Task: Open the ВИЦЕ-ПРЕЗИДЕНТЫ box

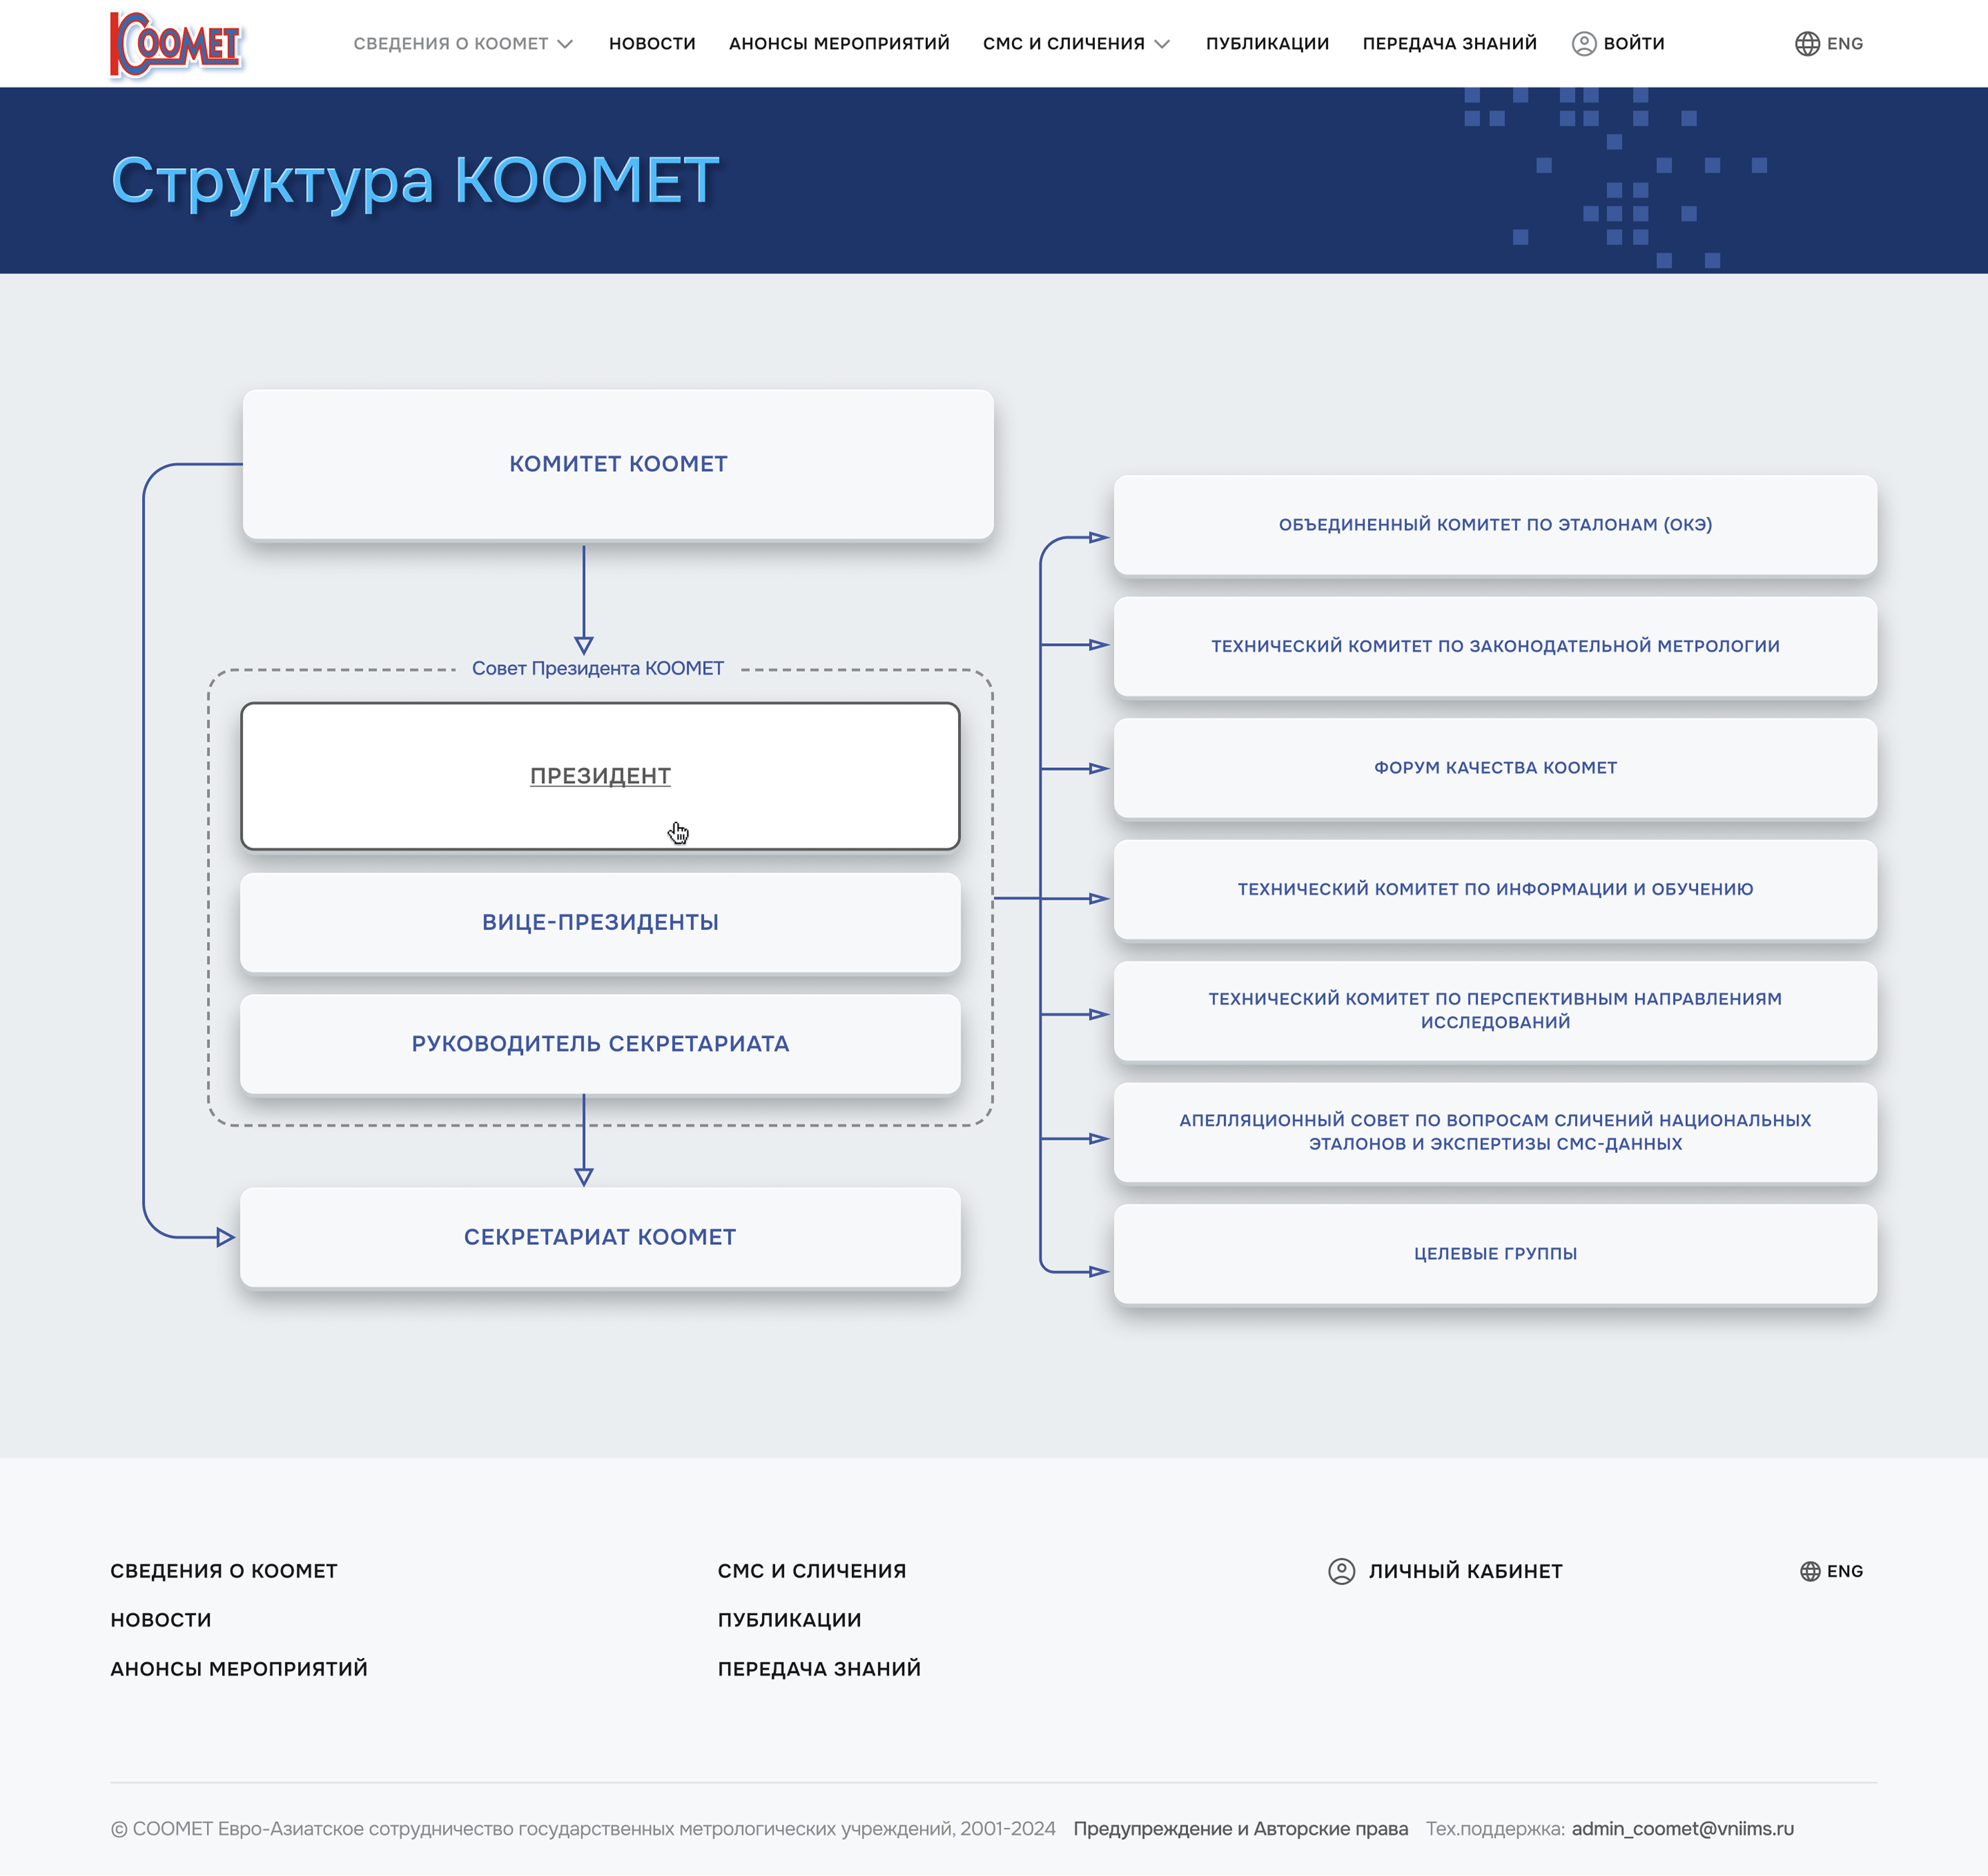Action: click(x=600, y=922)
